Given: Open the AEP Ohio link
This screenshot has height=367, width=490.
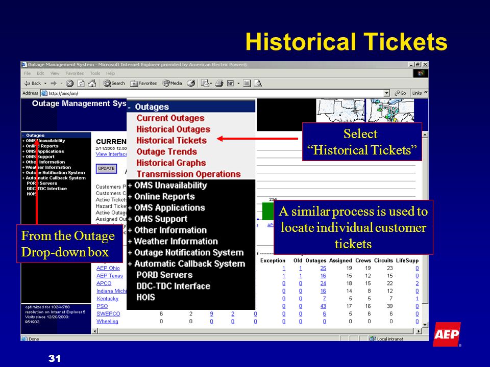Looking at the screenshot, I should point(108,268).
